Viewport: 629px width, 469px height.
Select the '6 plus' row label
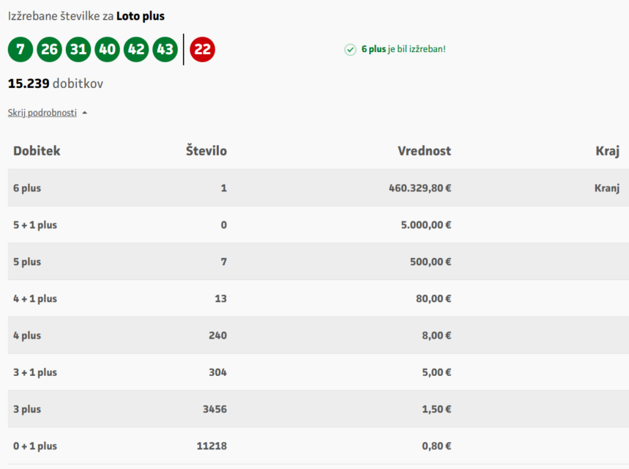[x=27, y=188]
